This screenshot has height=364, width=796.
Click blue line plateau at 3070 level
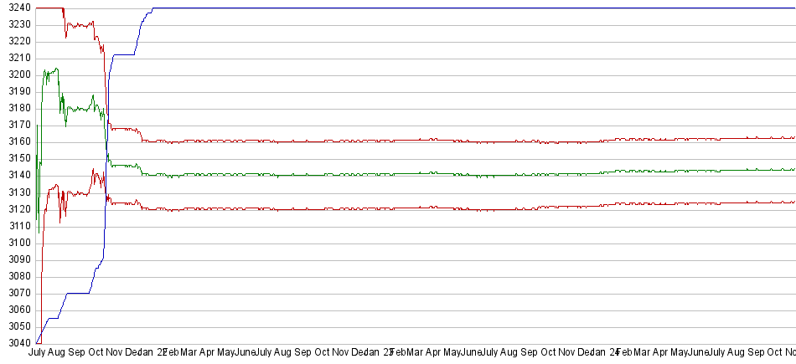click(77, 293)
